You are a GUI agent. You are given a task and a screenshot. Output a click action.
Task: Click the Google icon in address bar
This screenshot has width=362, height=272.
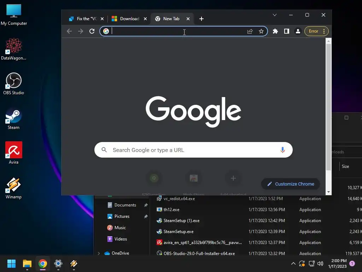[x=106, y=31]
